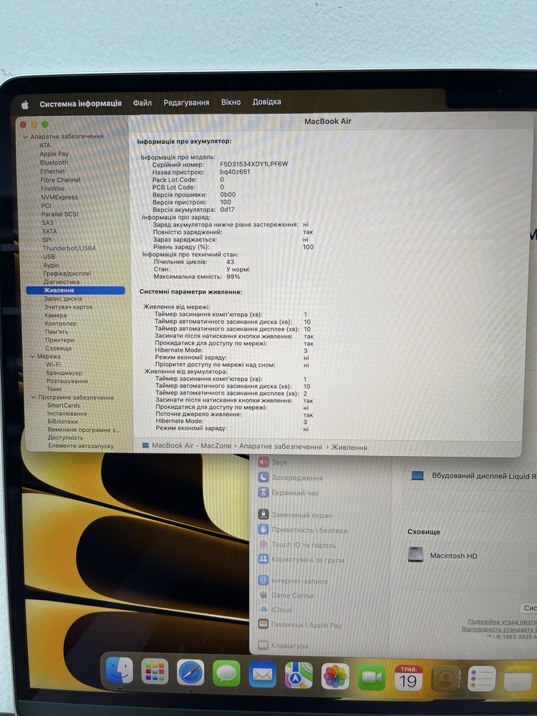The width and height of the screenshot is (537, 716).
Task: Open Contacts from the Dock
Action: (x=445, y=679)
